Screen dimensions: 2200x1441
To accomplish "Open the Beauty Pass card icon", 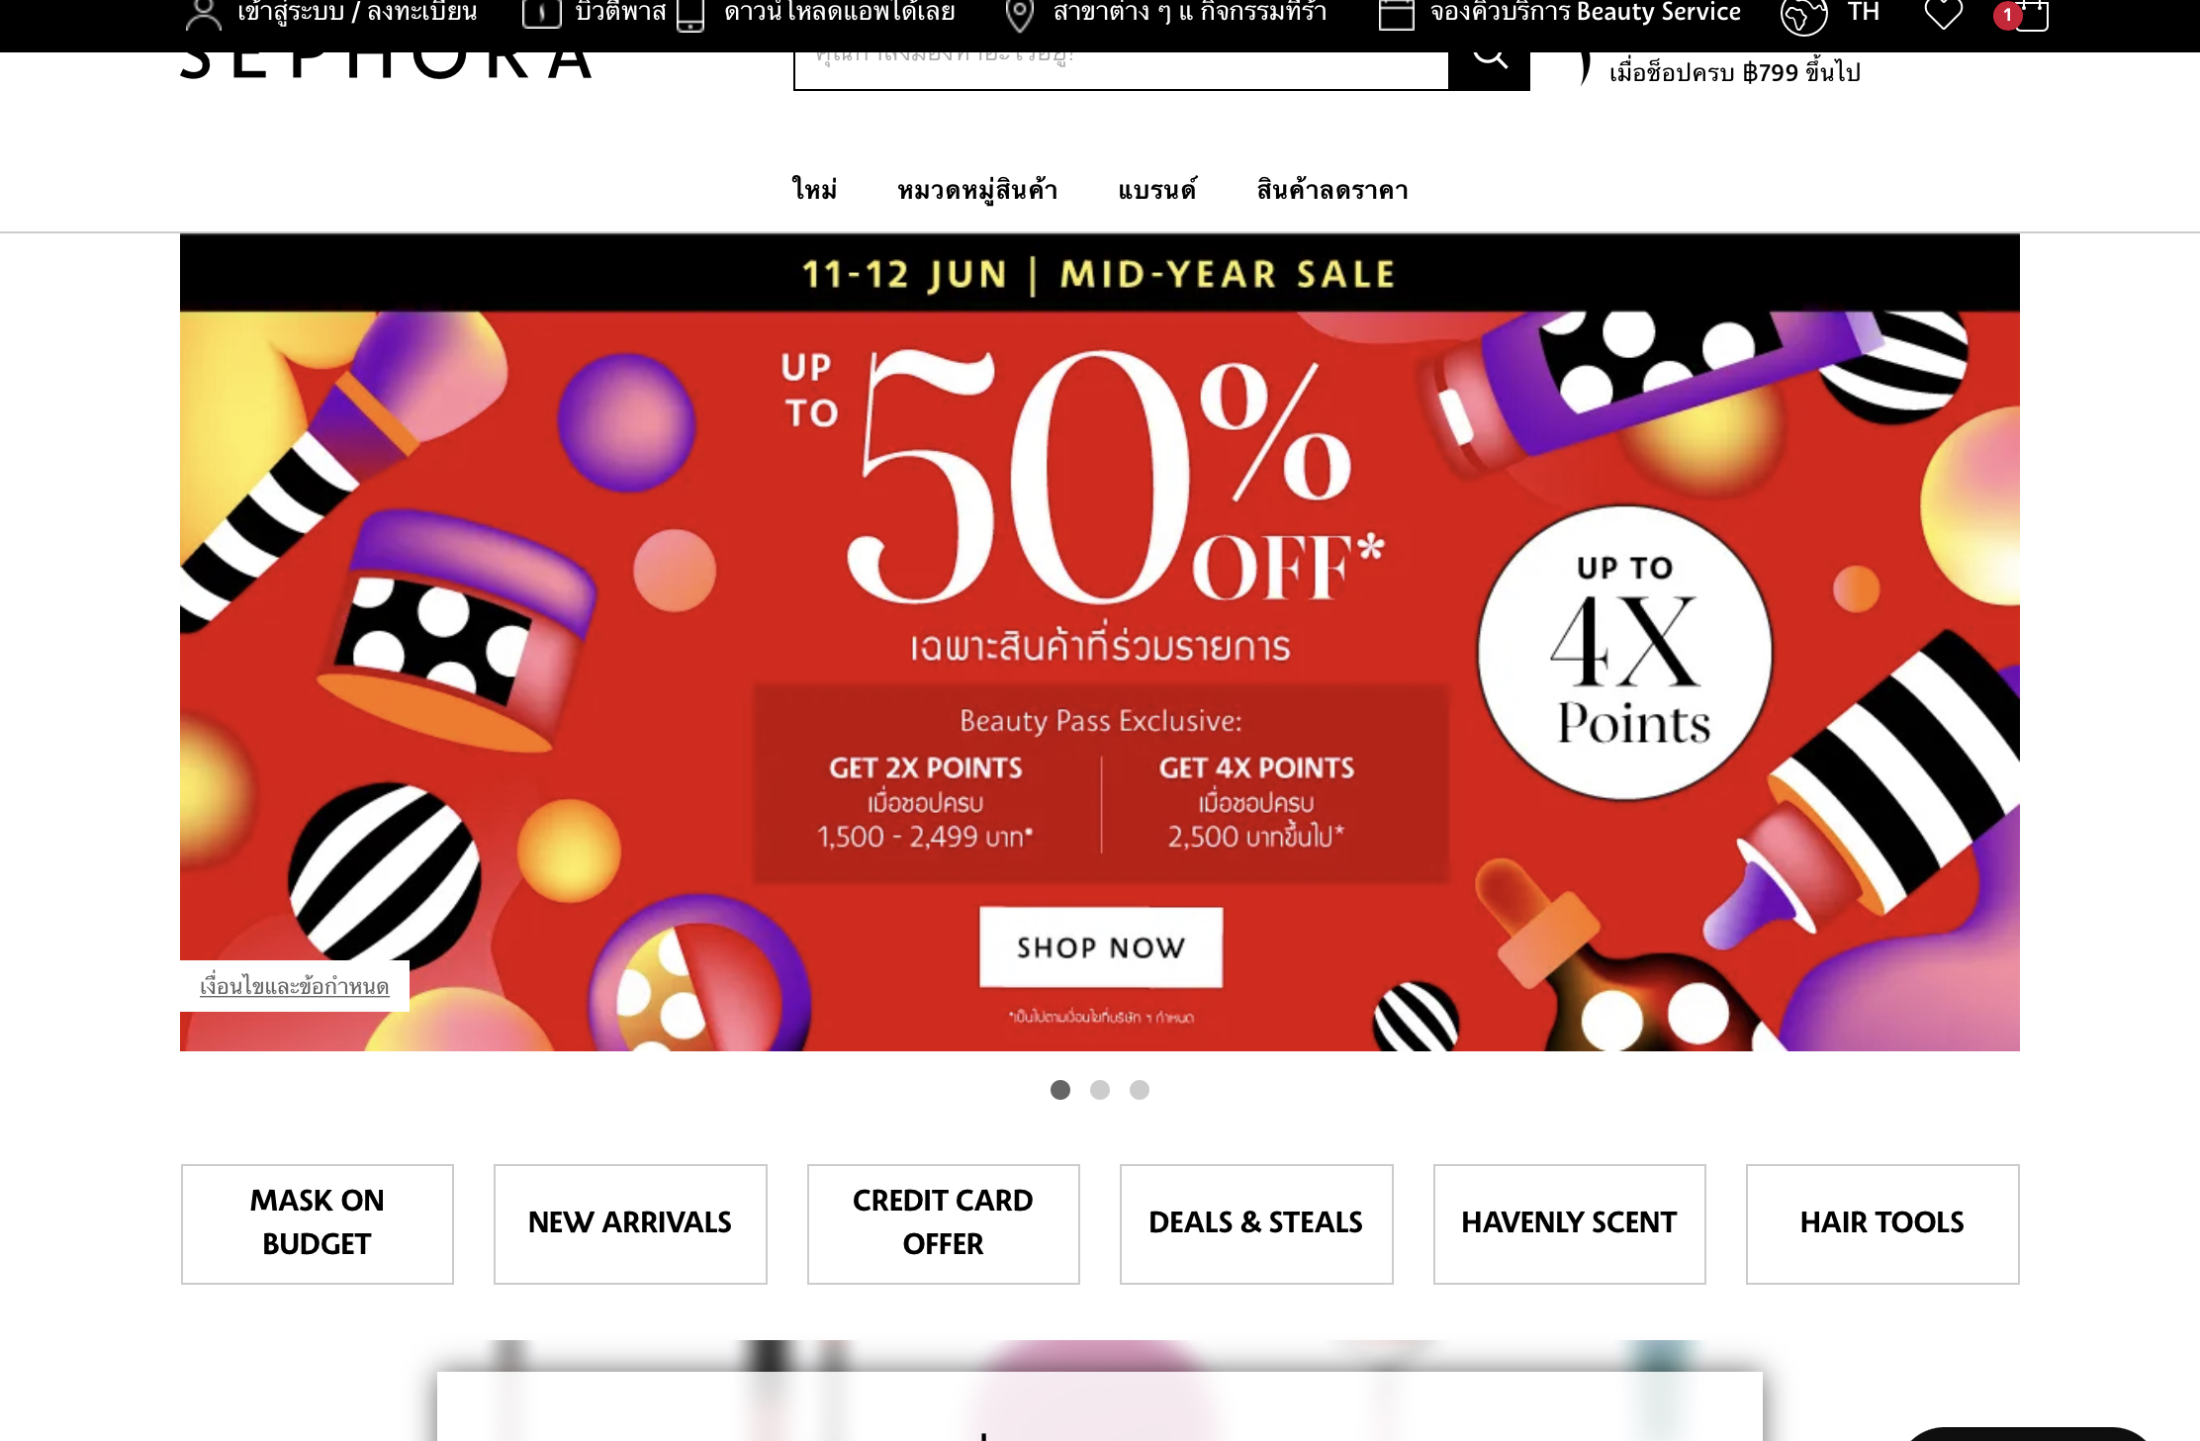I will click(x=541, y=13).
